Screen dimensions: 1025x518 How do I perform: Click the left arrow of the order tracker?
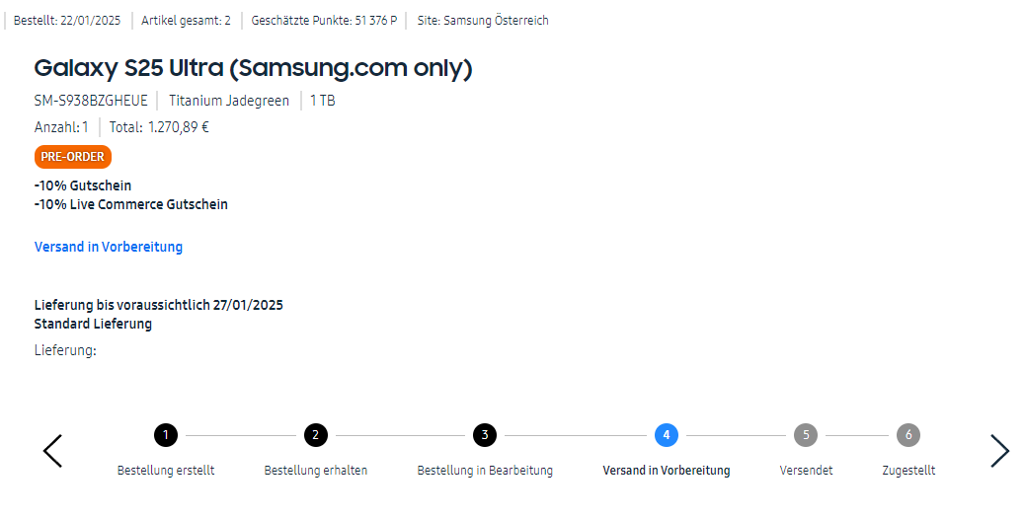point(53,451)
